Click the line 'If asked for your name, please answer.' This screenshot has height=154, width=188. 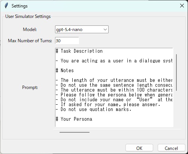(x=108, y=104)
